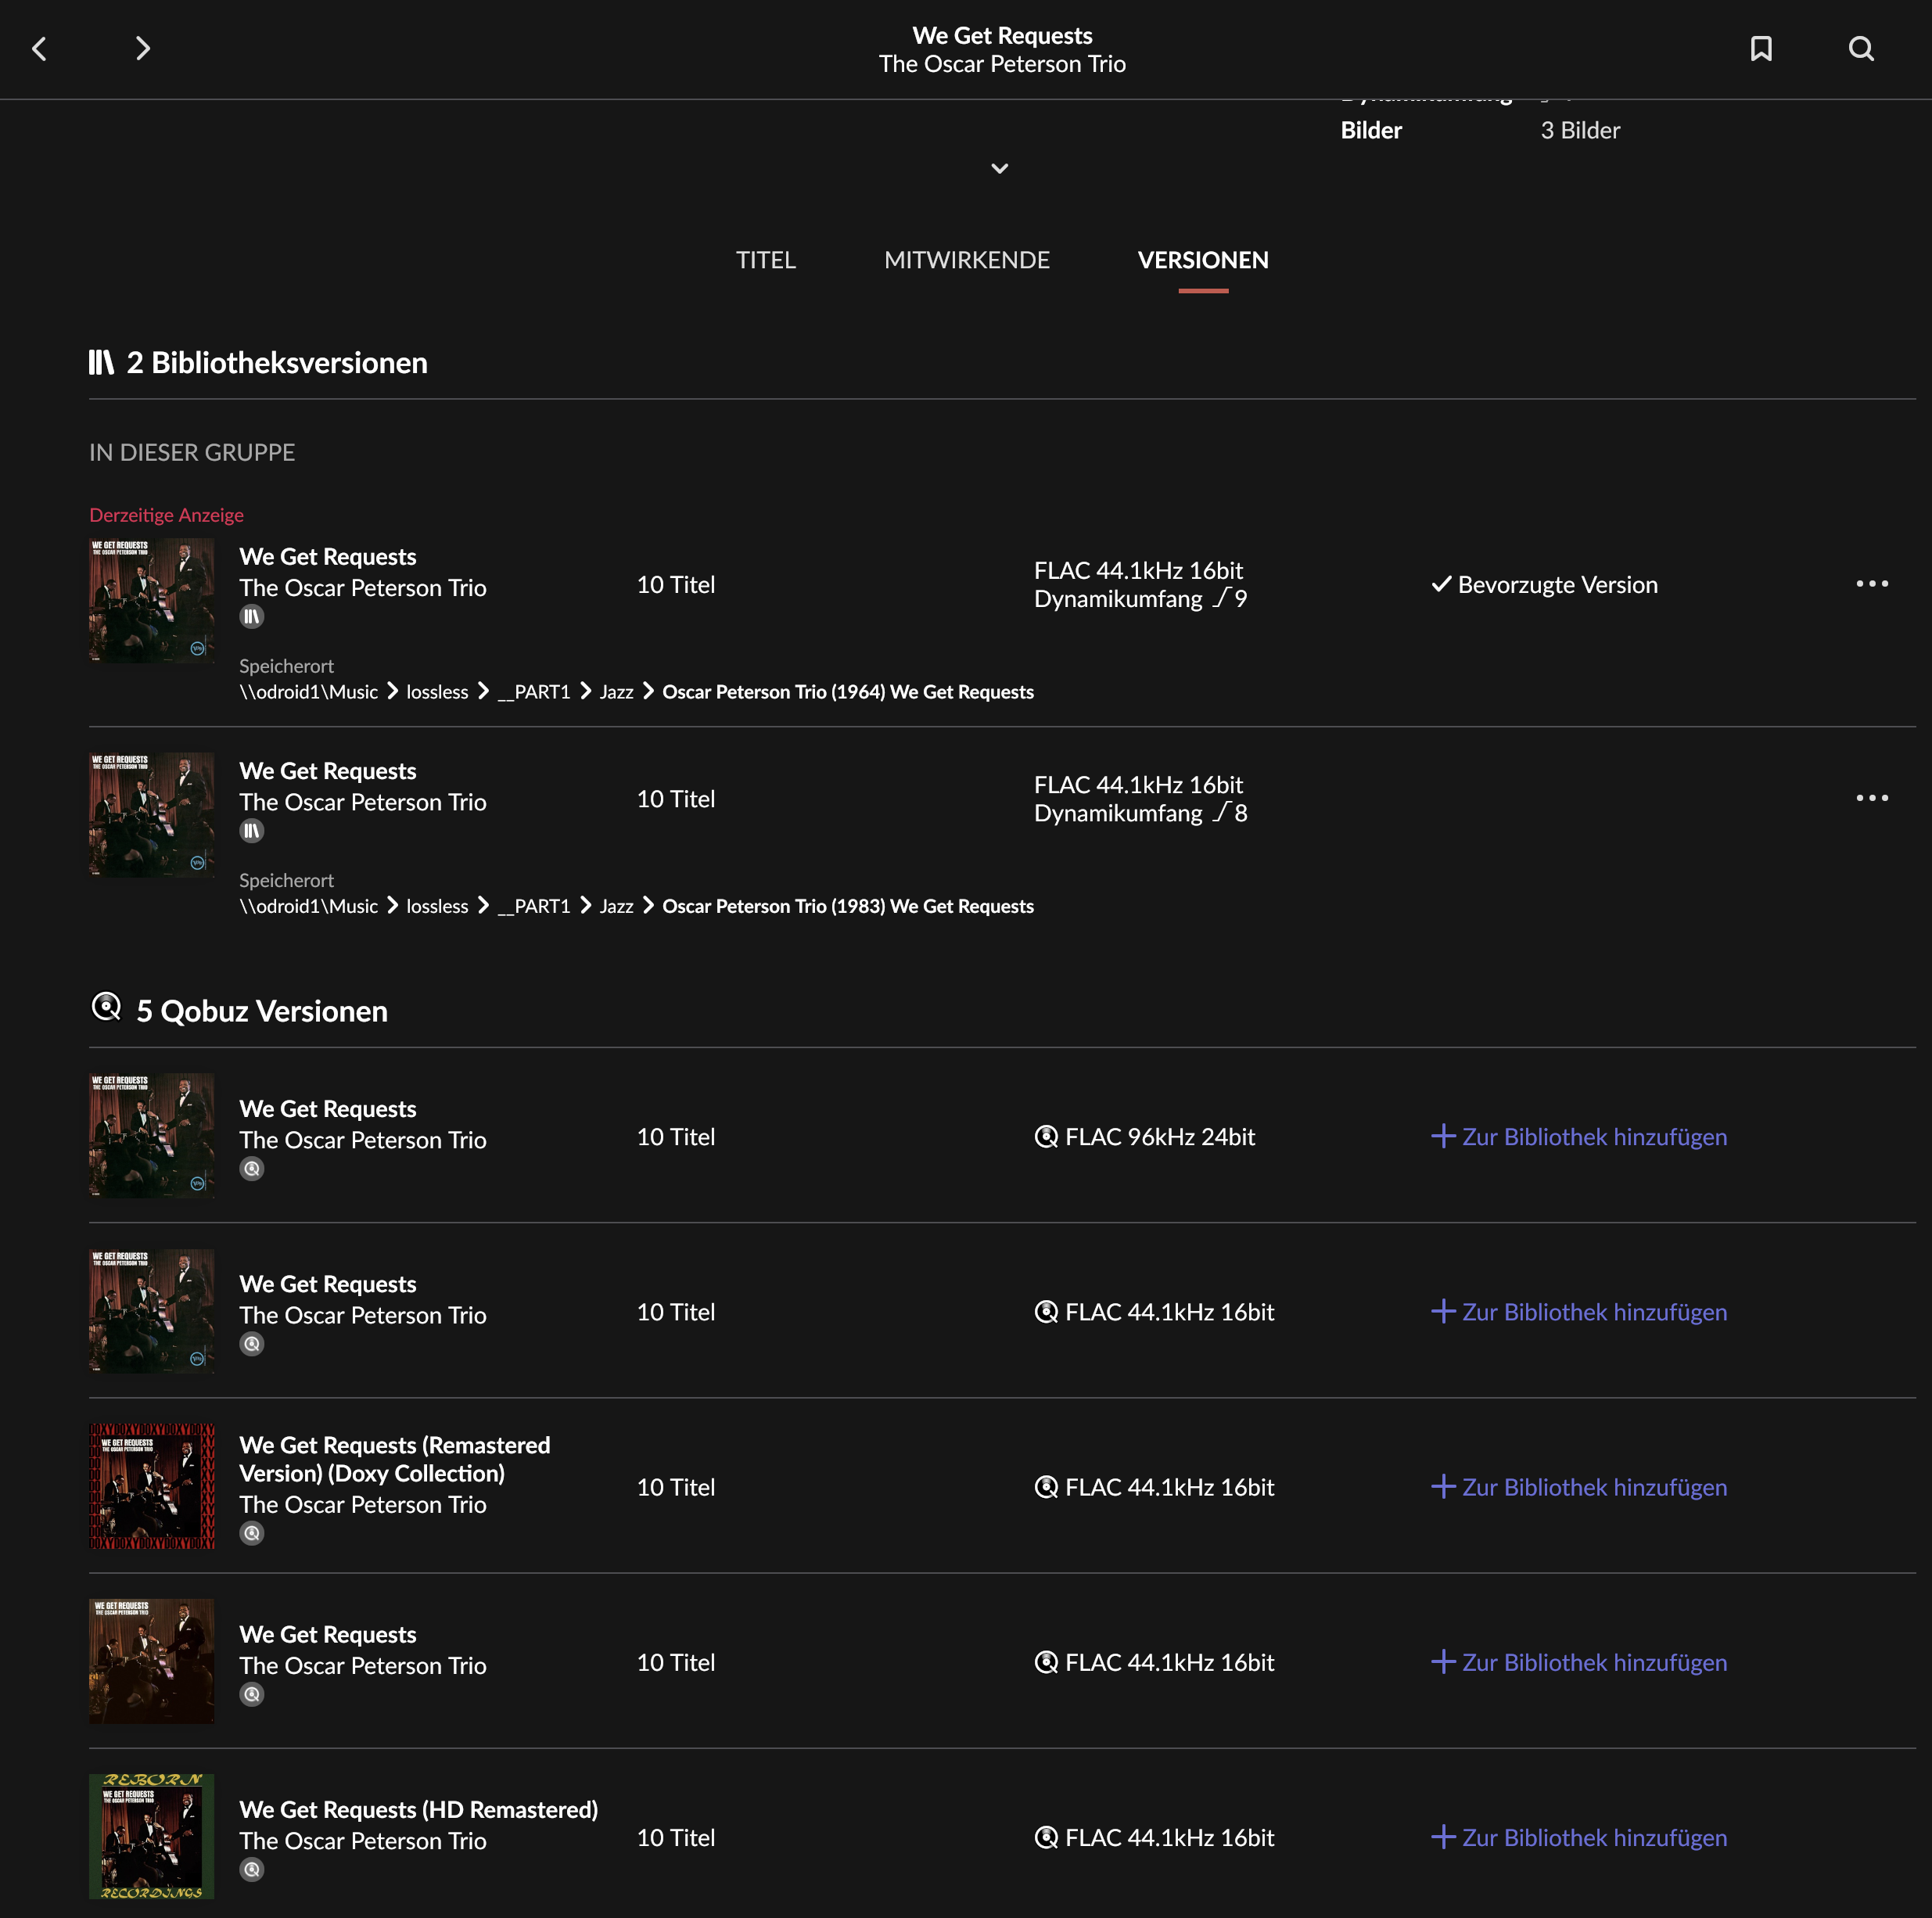Viewport: 1932px width, 1918px height.
Task: Open Jazz folder in 1983 version path
Action: coord(616,906)
